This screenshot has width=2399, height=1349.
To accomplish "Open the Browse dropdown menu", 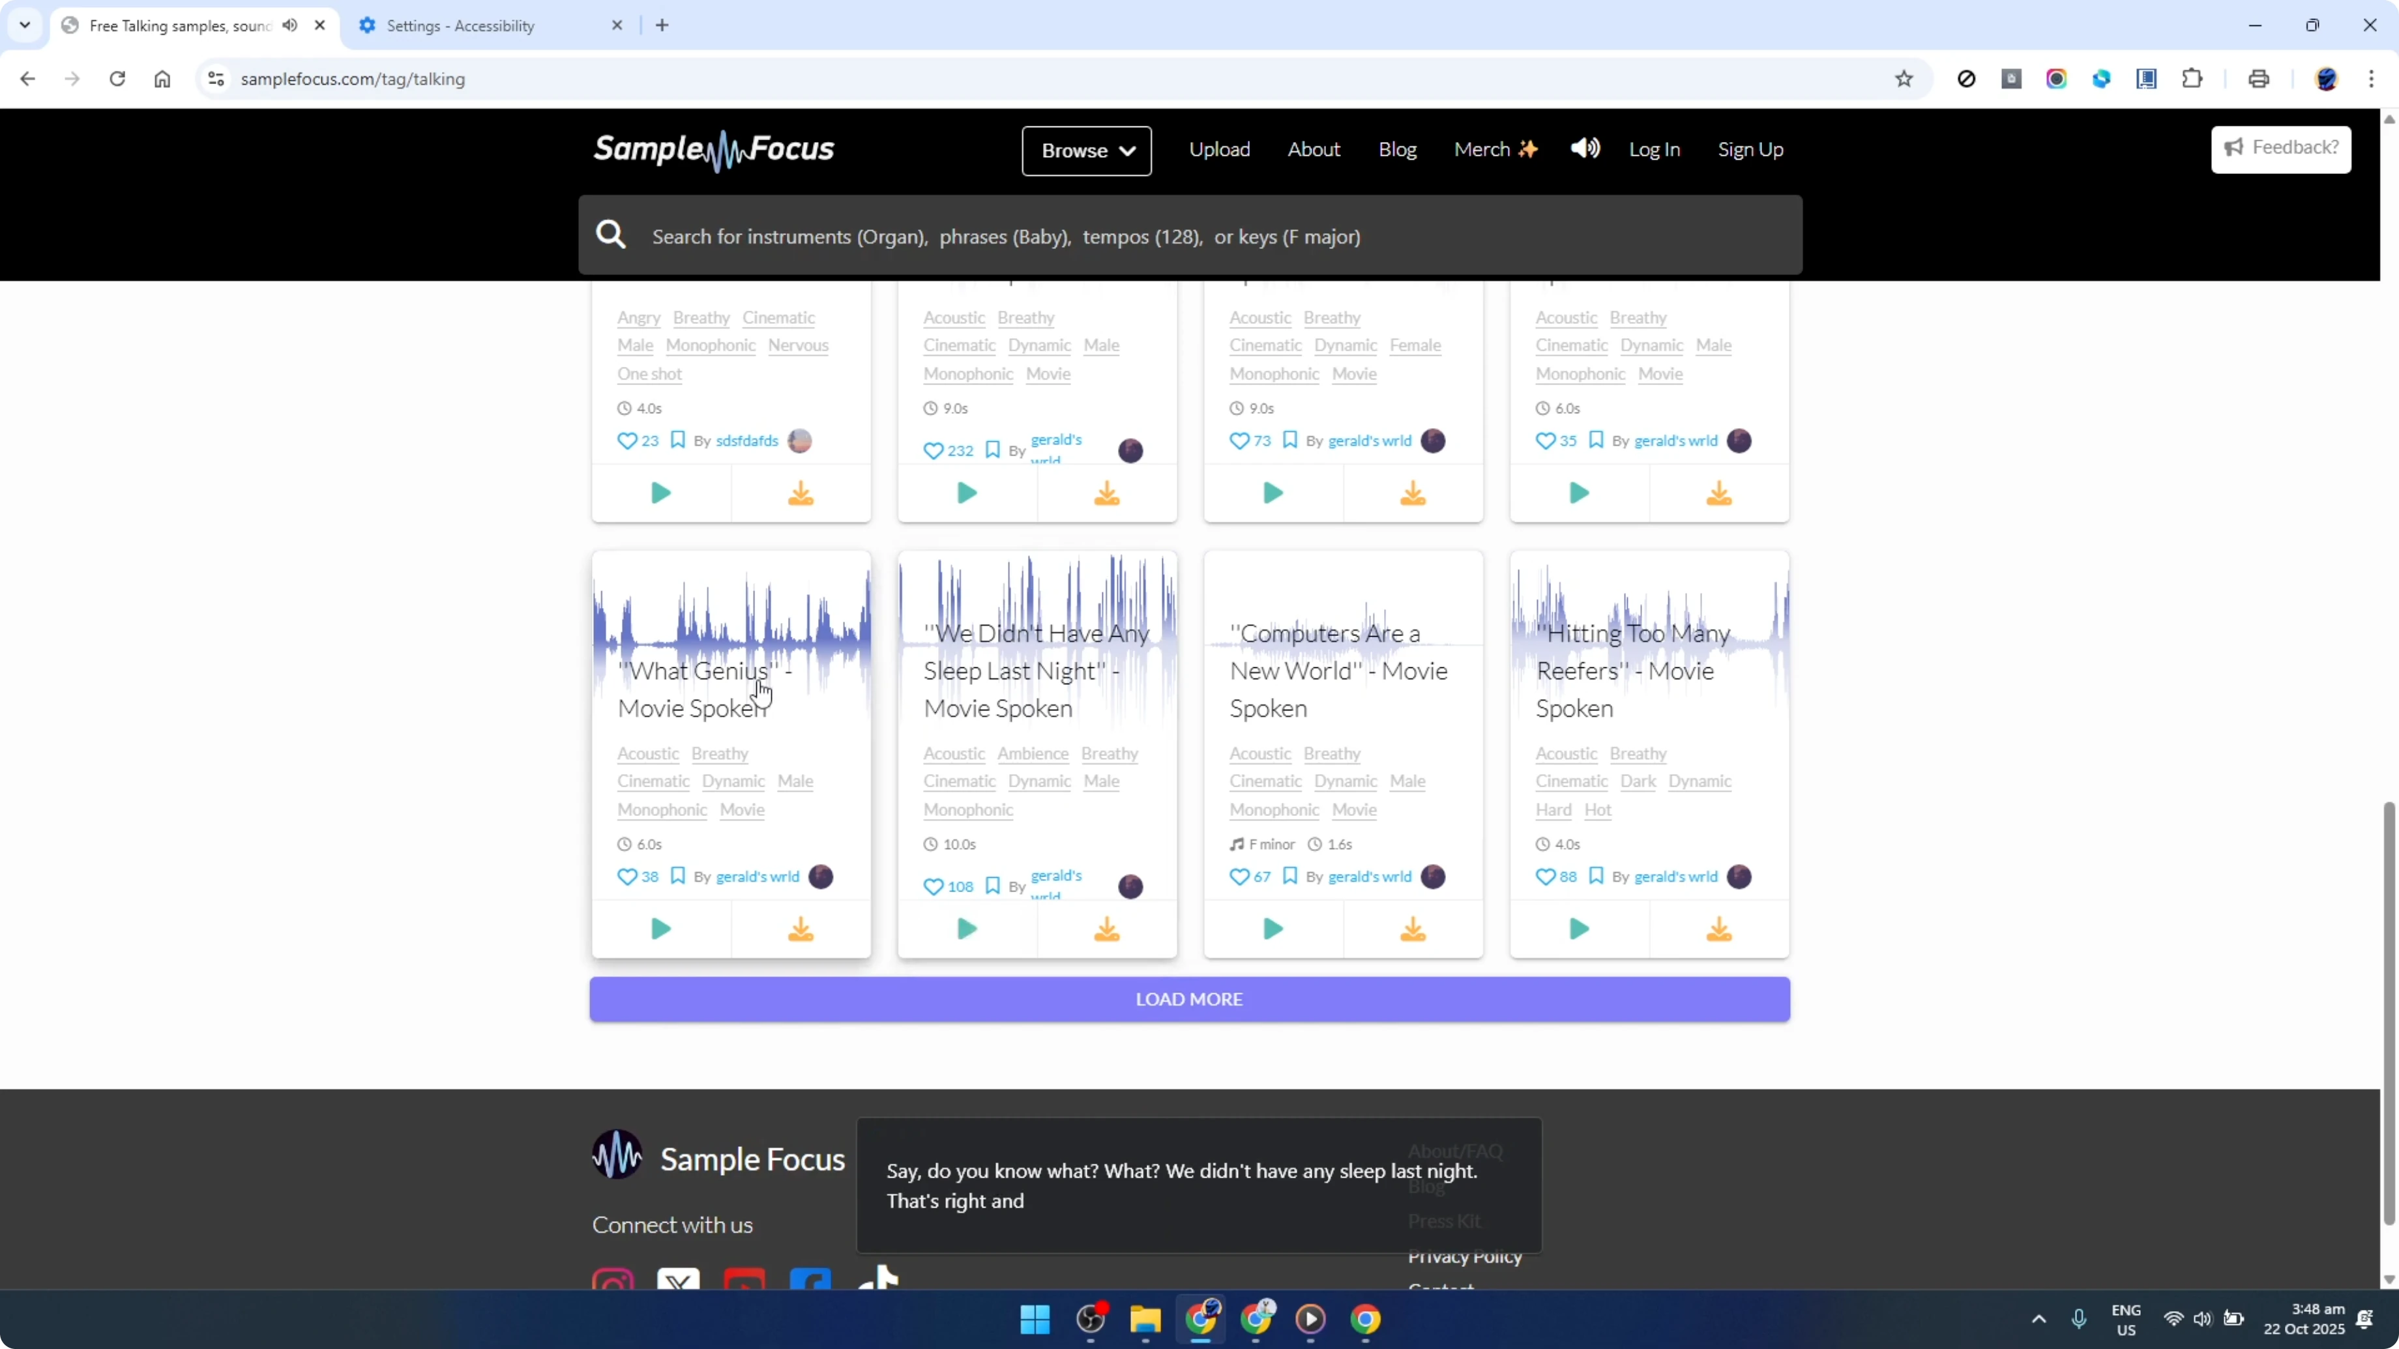I will 1087,151.
